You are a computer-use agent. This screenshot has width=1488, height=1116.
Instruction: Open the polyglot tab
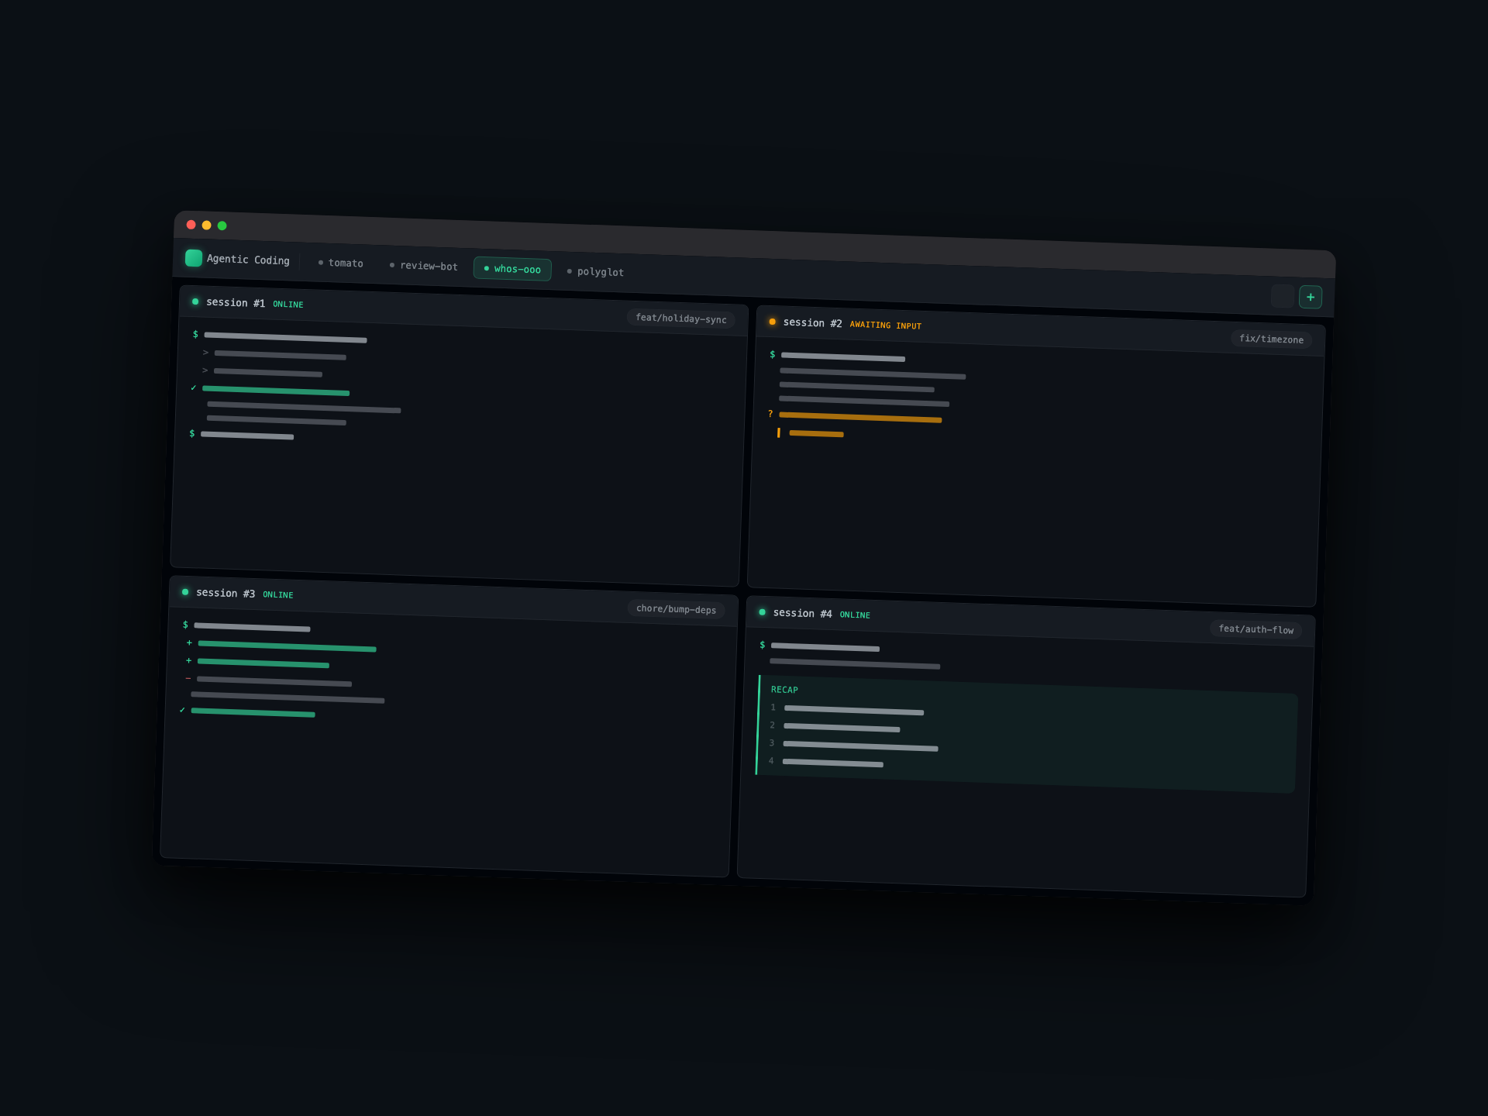pos(595,272)
